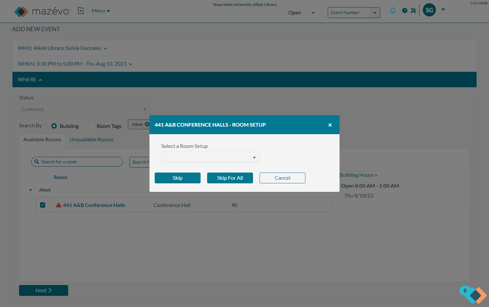
Task: Switch to the Unavailable Rooms tab
Action: (91, 140)
